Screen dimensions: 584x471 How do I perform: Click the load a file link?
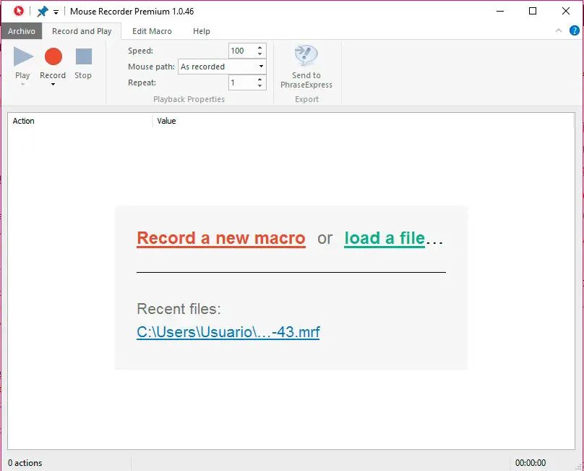pyautogui.click(x=385, y=238)
